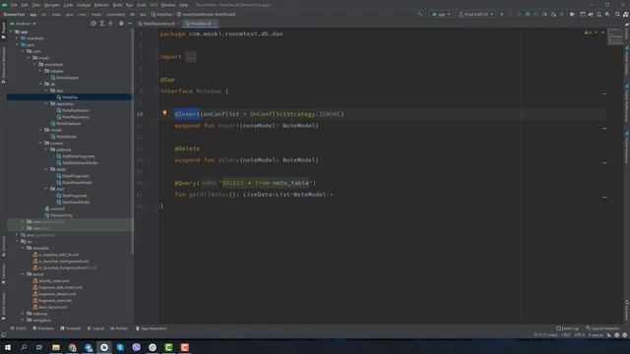Click the Expand All icon in the Project panel
630x354 pixels.
pos(102,24)
